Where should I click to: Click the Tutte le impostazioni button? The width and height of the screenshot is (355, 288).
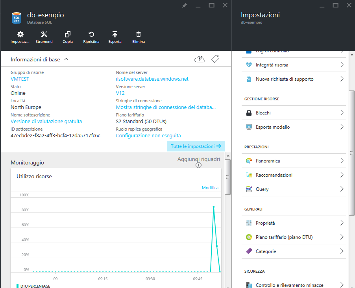coord(196,146)
